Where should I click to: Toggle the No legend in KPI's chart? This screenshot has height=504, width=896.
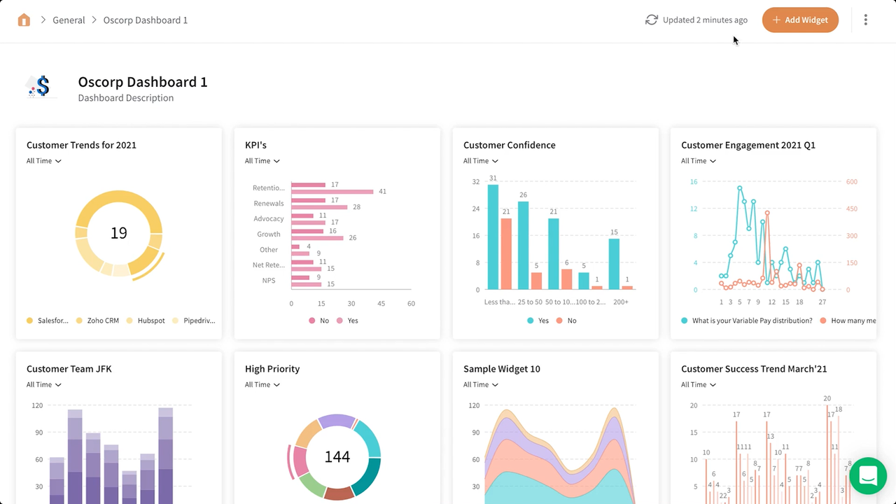[318, 321]
